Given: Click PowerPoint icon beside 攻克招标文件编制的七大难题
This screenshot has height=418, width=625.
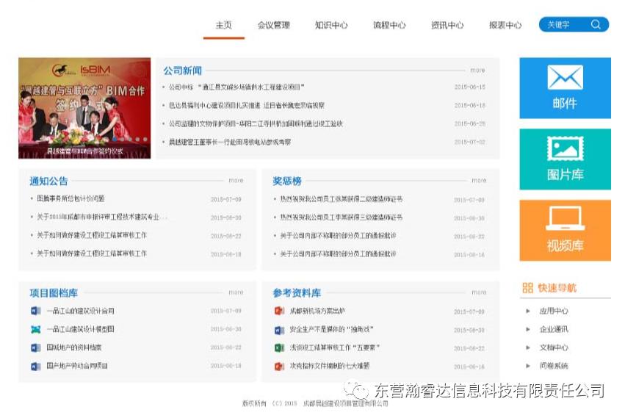Looking at the screenshot, I should (279, 366).
